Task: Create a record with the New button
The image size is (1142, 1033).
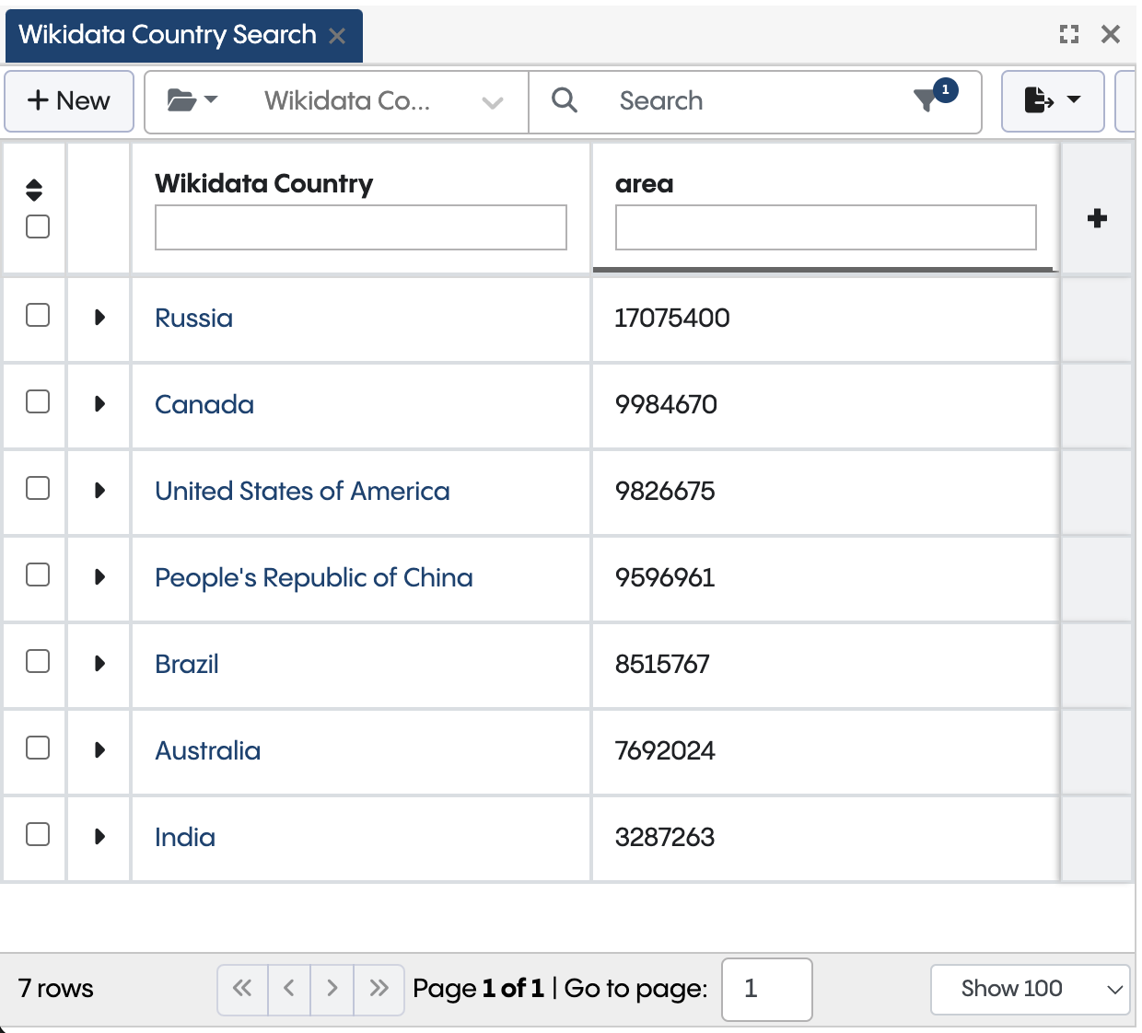Action: point(69,100)
